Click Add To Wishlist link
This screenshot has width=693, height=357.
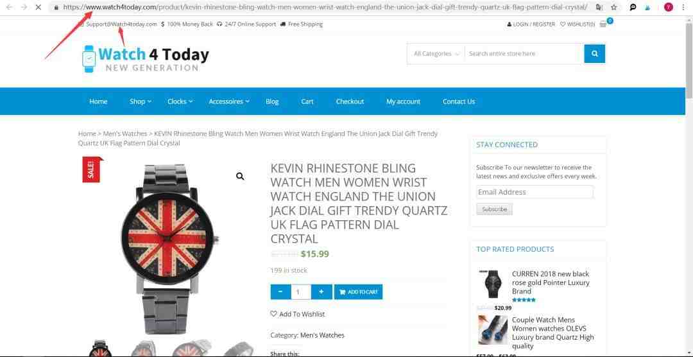298,314
